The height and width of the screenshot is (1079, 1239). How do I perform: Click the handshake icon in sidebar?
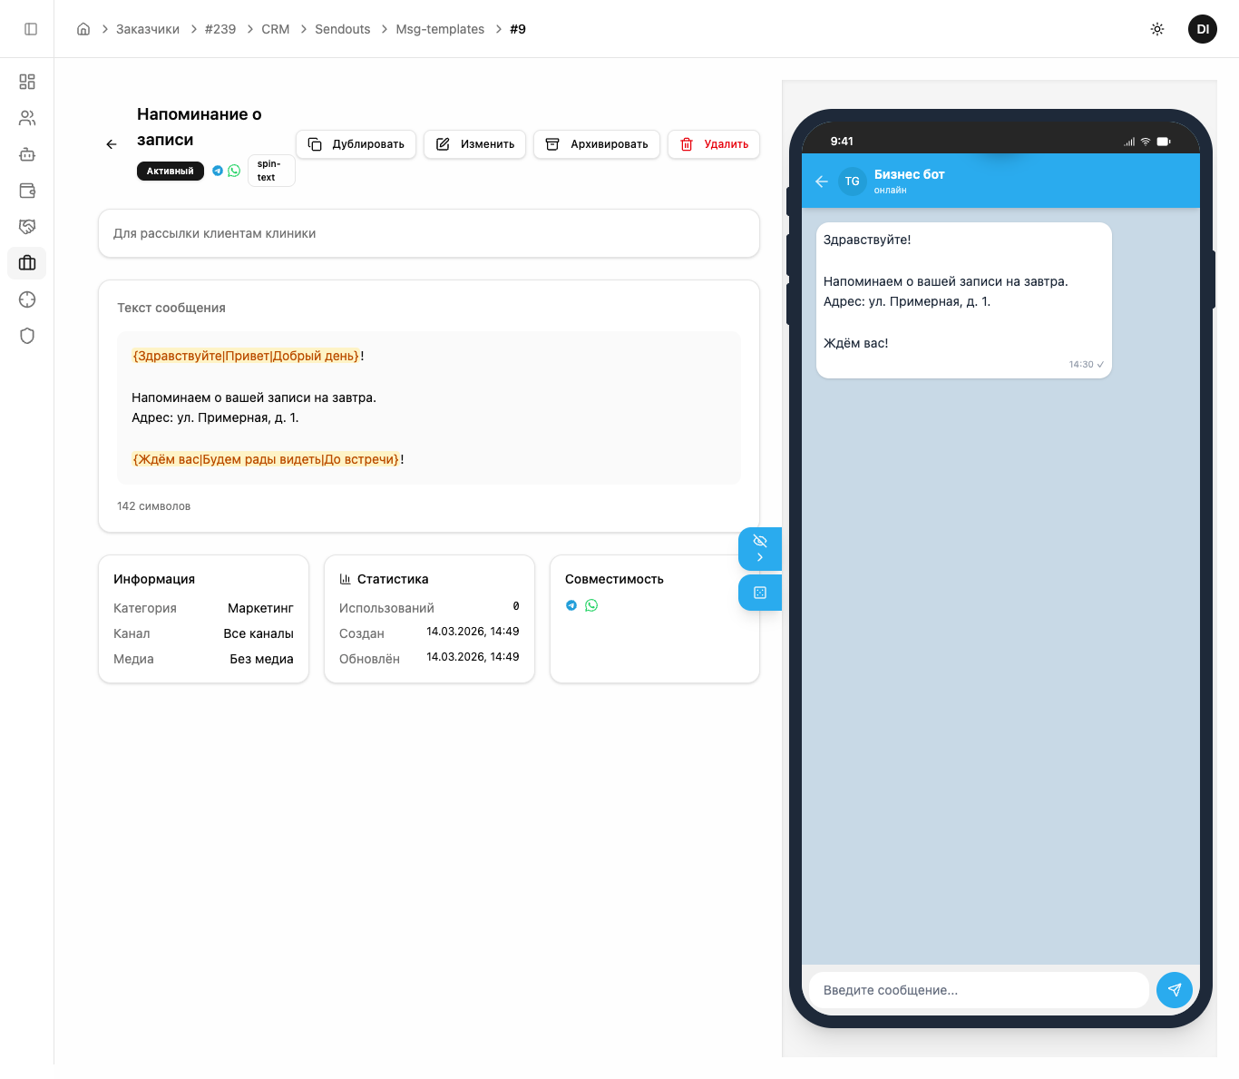click(27, 227)
